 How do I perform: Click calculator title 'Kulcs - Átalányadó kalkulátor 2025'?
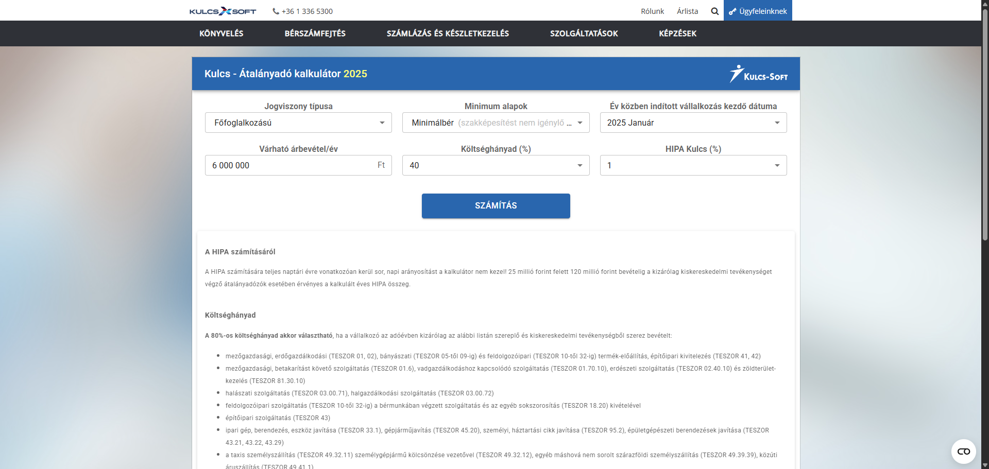(286, 74)
